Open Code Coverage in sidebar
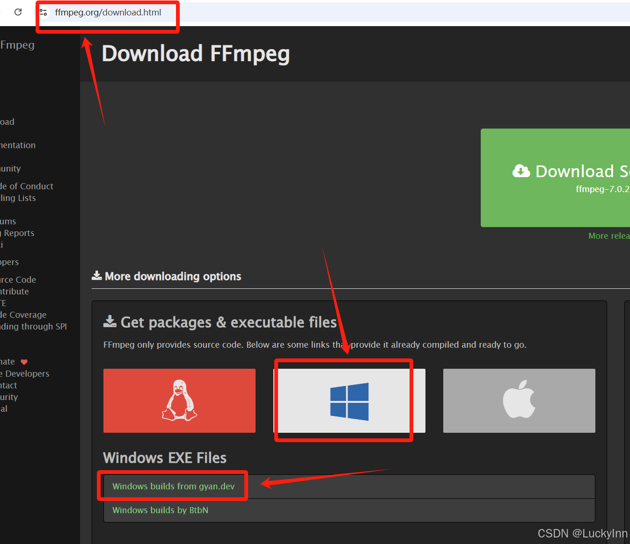Image resolution: width=630 pixels, height=544 pixels. 23,315
